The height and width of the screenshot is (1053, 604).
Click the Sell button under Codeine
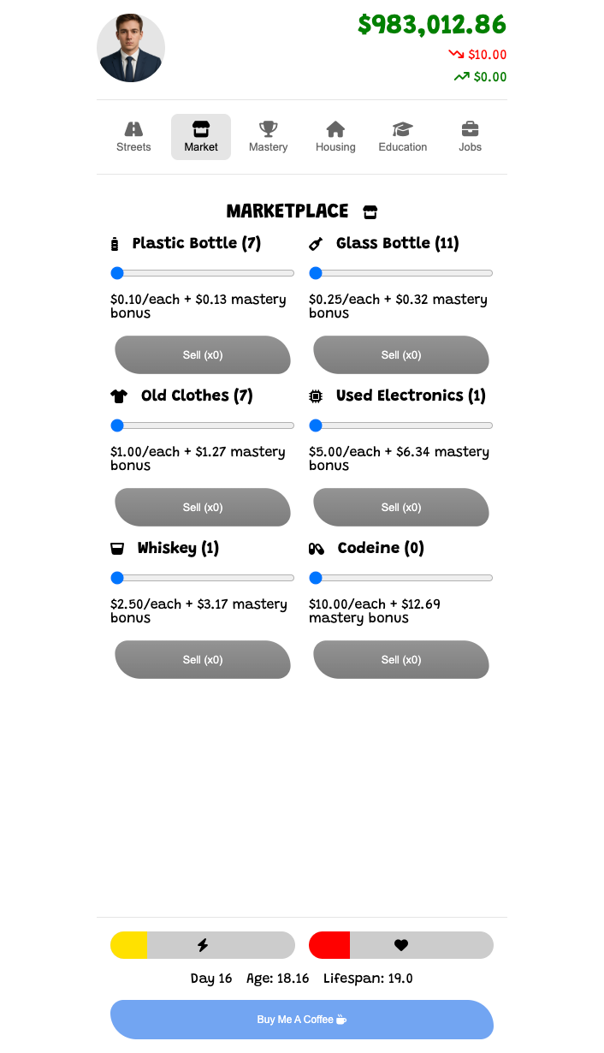pyautogui.click(x=401, y=660)
